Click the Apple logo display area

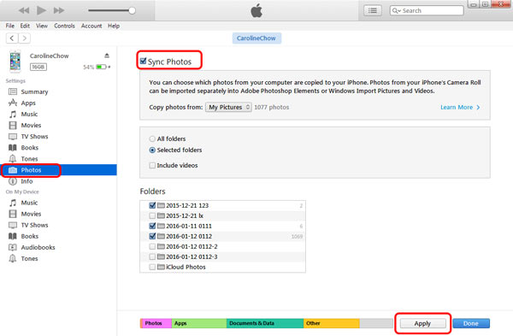click(x=256, y=10)
